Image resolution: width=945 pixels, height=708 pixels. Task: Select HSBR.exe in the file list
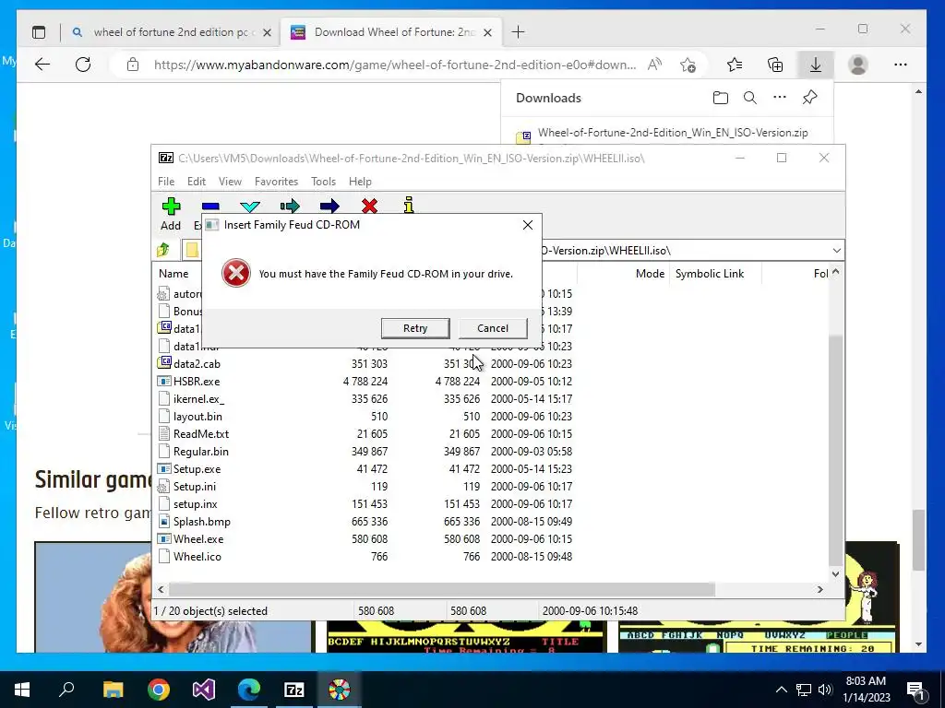(197, 381)
